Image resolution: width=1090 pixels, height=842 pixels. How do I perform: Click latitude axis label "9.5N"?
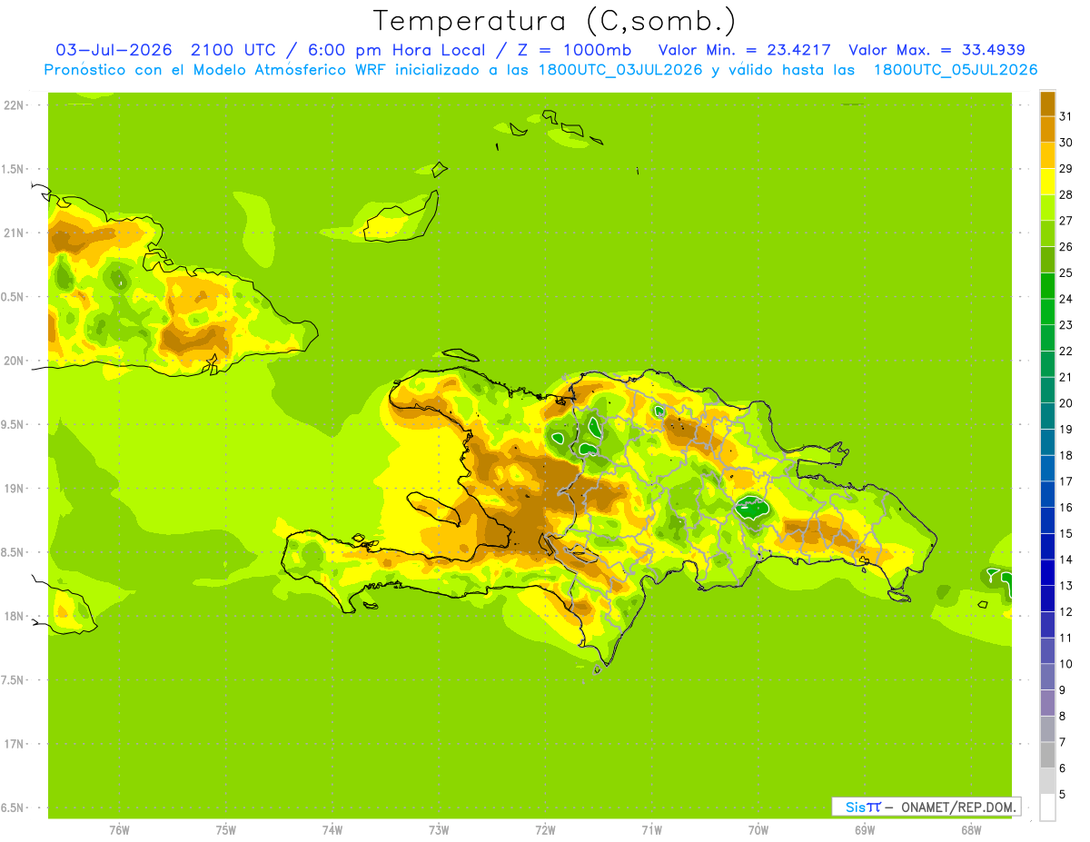(14, 424)
